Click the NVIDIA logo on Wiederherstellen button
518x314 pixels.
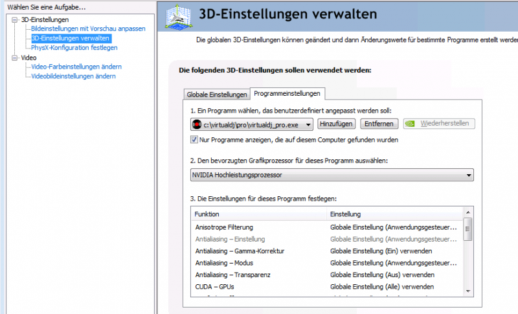click(x=411, y=124)
